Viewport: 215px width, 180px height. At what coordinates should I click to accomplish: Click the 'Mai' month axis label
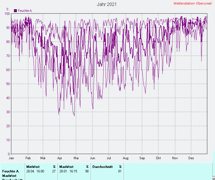(76, 158)
